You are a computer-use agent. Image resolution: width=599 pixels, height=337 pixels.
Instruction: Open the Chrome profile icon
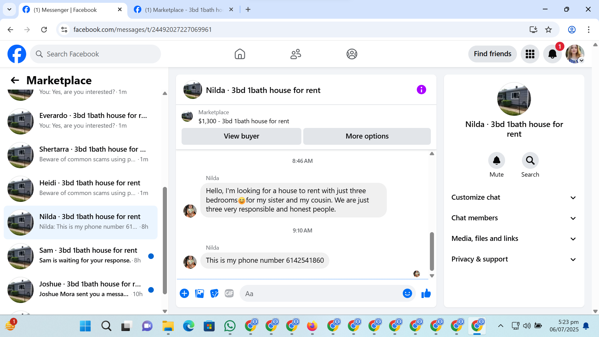pyautogui.click(x=572, y=30)
